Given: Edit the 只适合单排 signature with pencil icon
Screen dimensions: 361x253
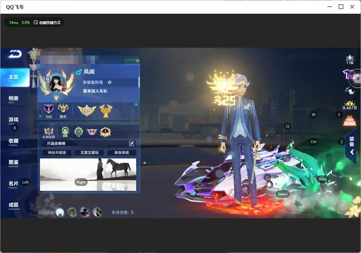Looking at the screenshot, I should [x=132, y=143].
